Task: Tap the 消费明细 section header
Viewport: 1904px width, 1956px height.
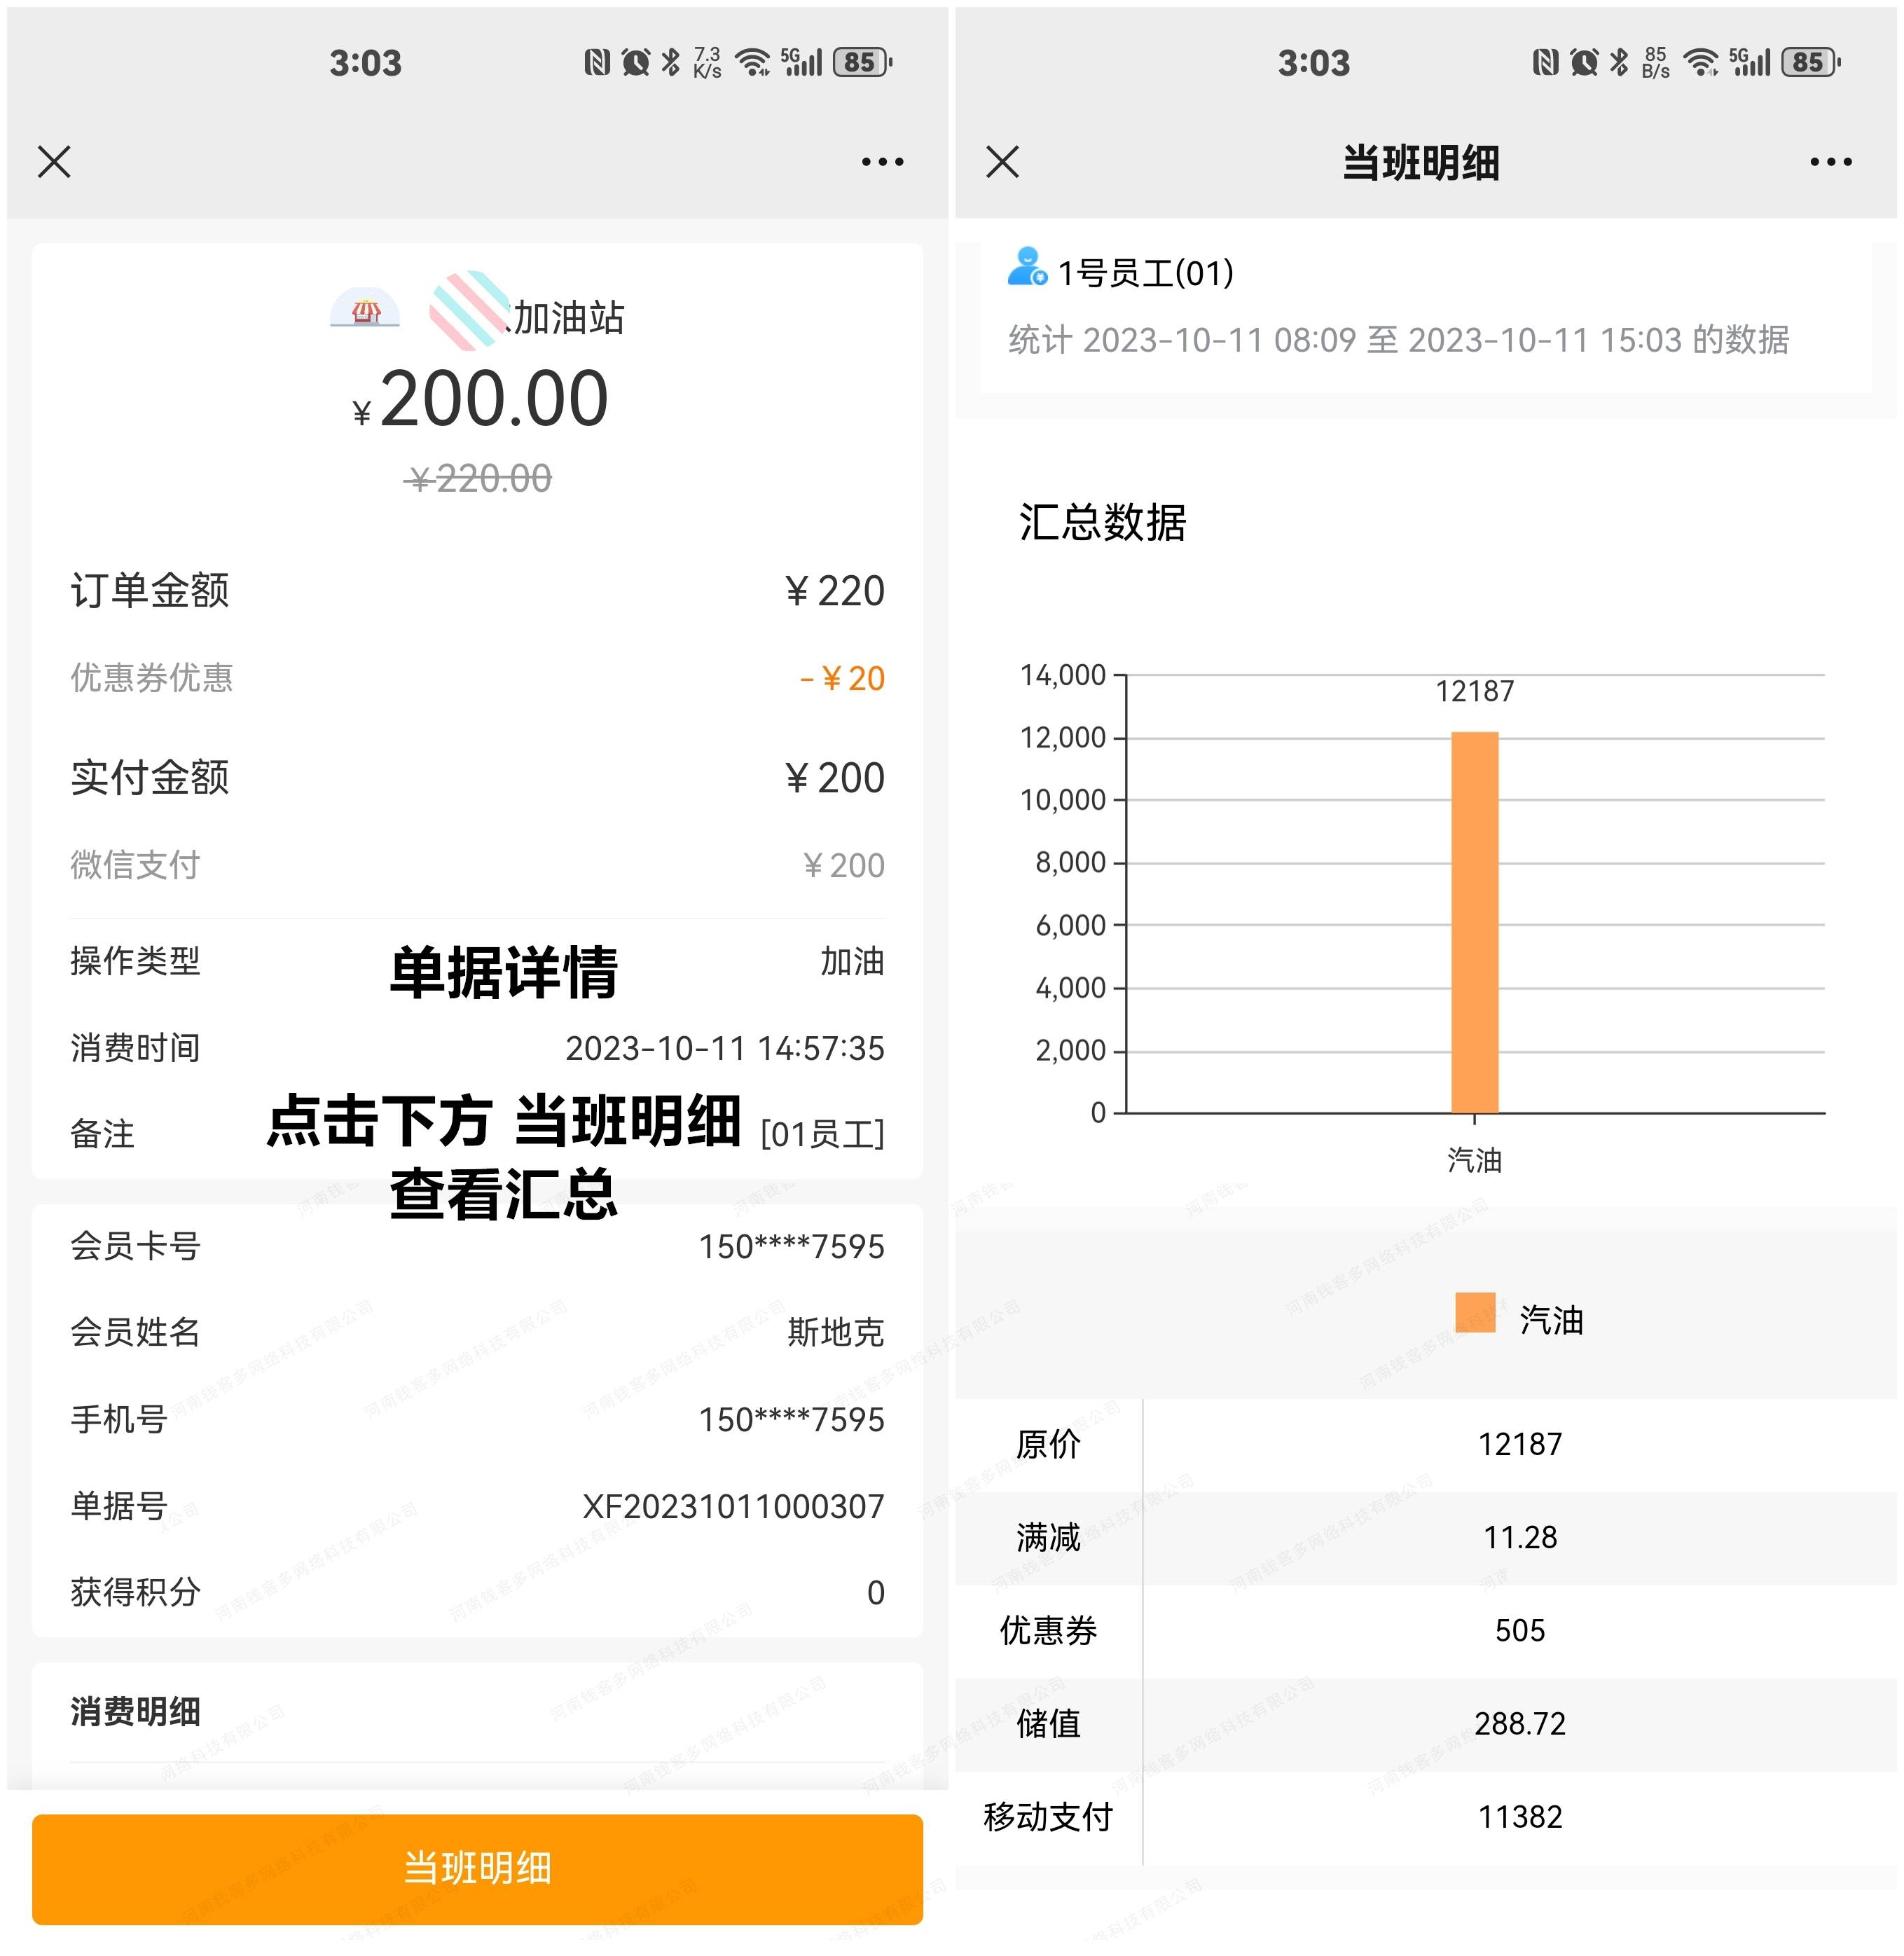Action: [135, 1711]
